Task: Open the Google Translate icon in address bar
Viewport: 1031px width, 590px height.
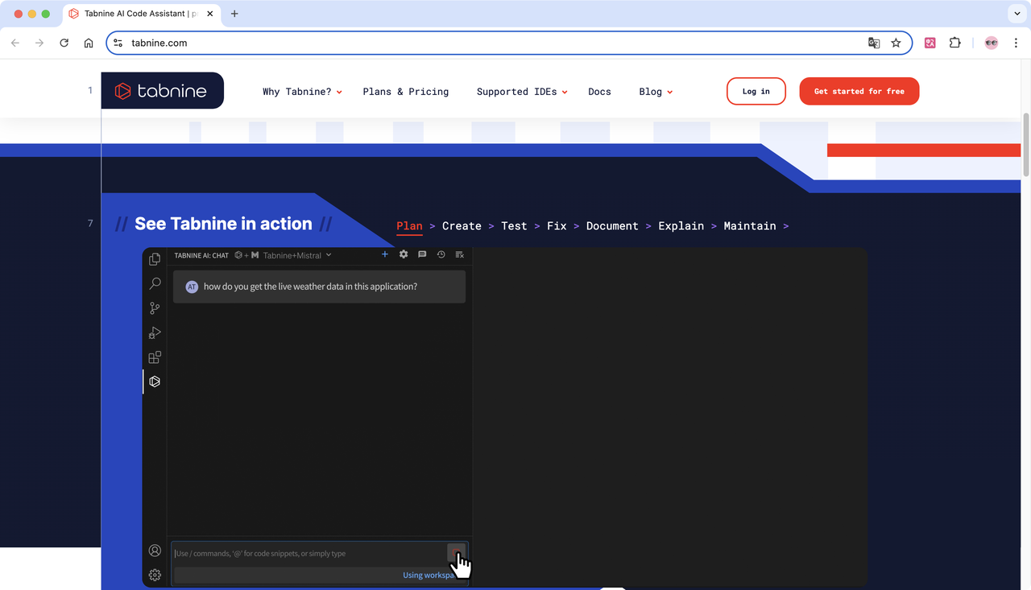Action: 874,43
